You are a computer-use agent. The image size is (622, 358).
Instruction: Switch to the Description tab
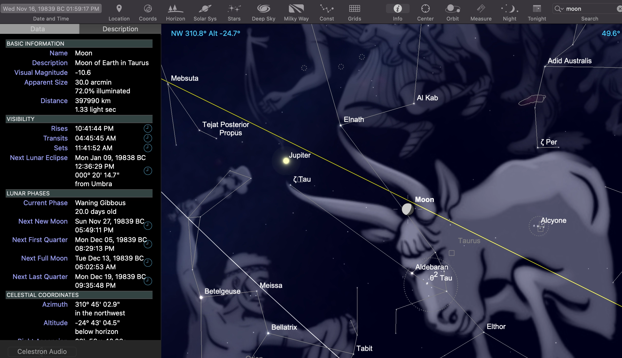tap(120, 29)
